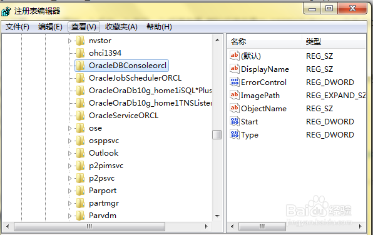373x235 pixels.
Task: Expand the Parvdm key
Action: tap(69, 216)
